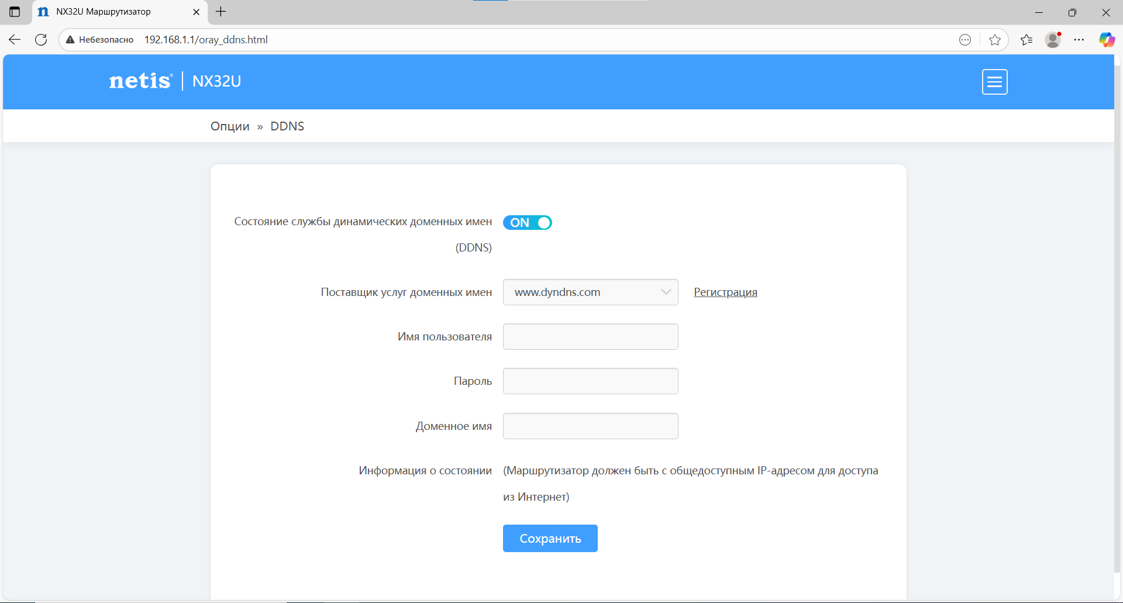
Task: Open browser settings and more menu
Action: (x=1079, y=40)
